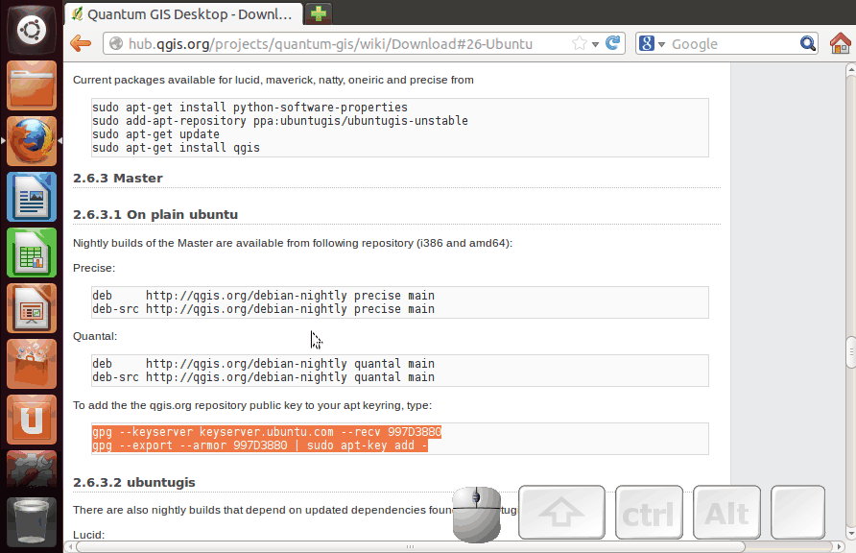The height and width of the screenshot is (553, 856).
Task: Click the '2.6.3 Master' heading
Action: click(x=118, y=178)
